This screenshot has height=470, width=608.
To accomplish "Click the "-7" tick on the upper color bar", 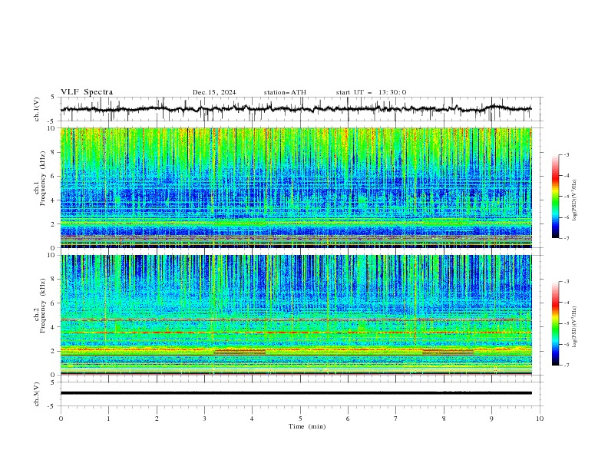I will pyautogui.click(x=566, y=238).
